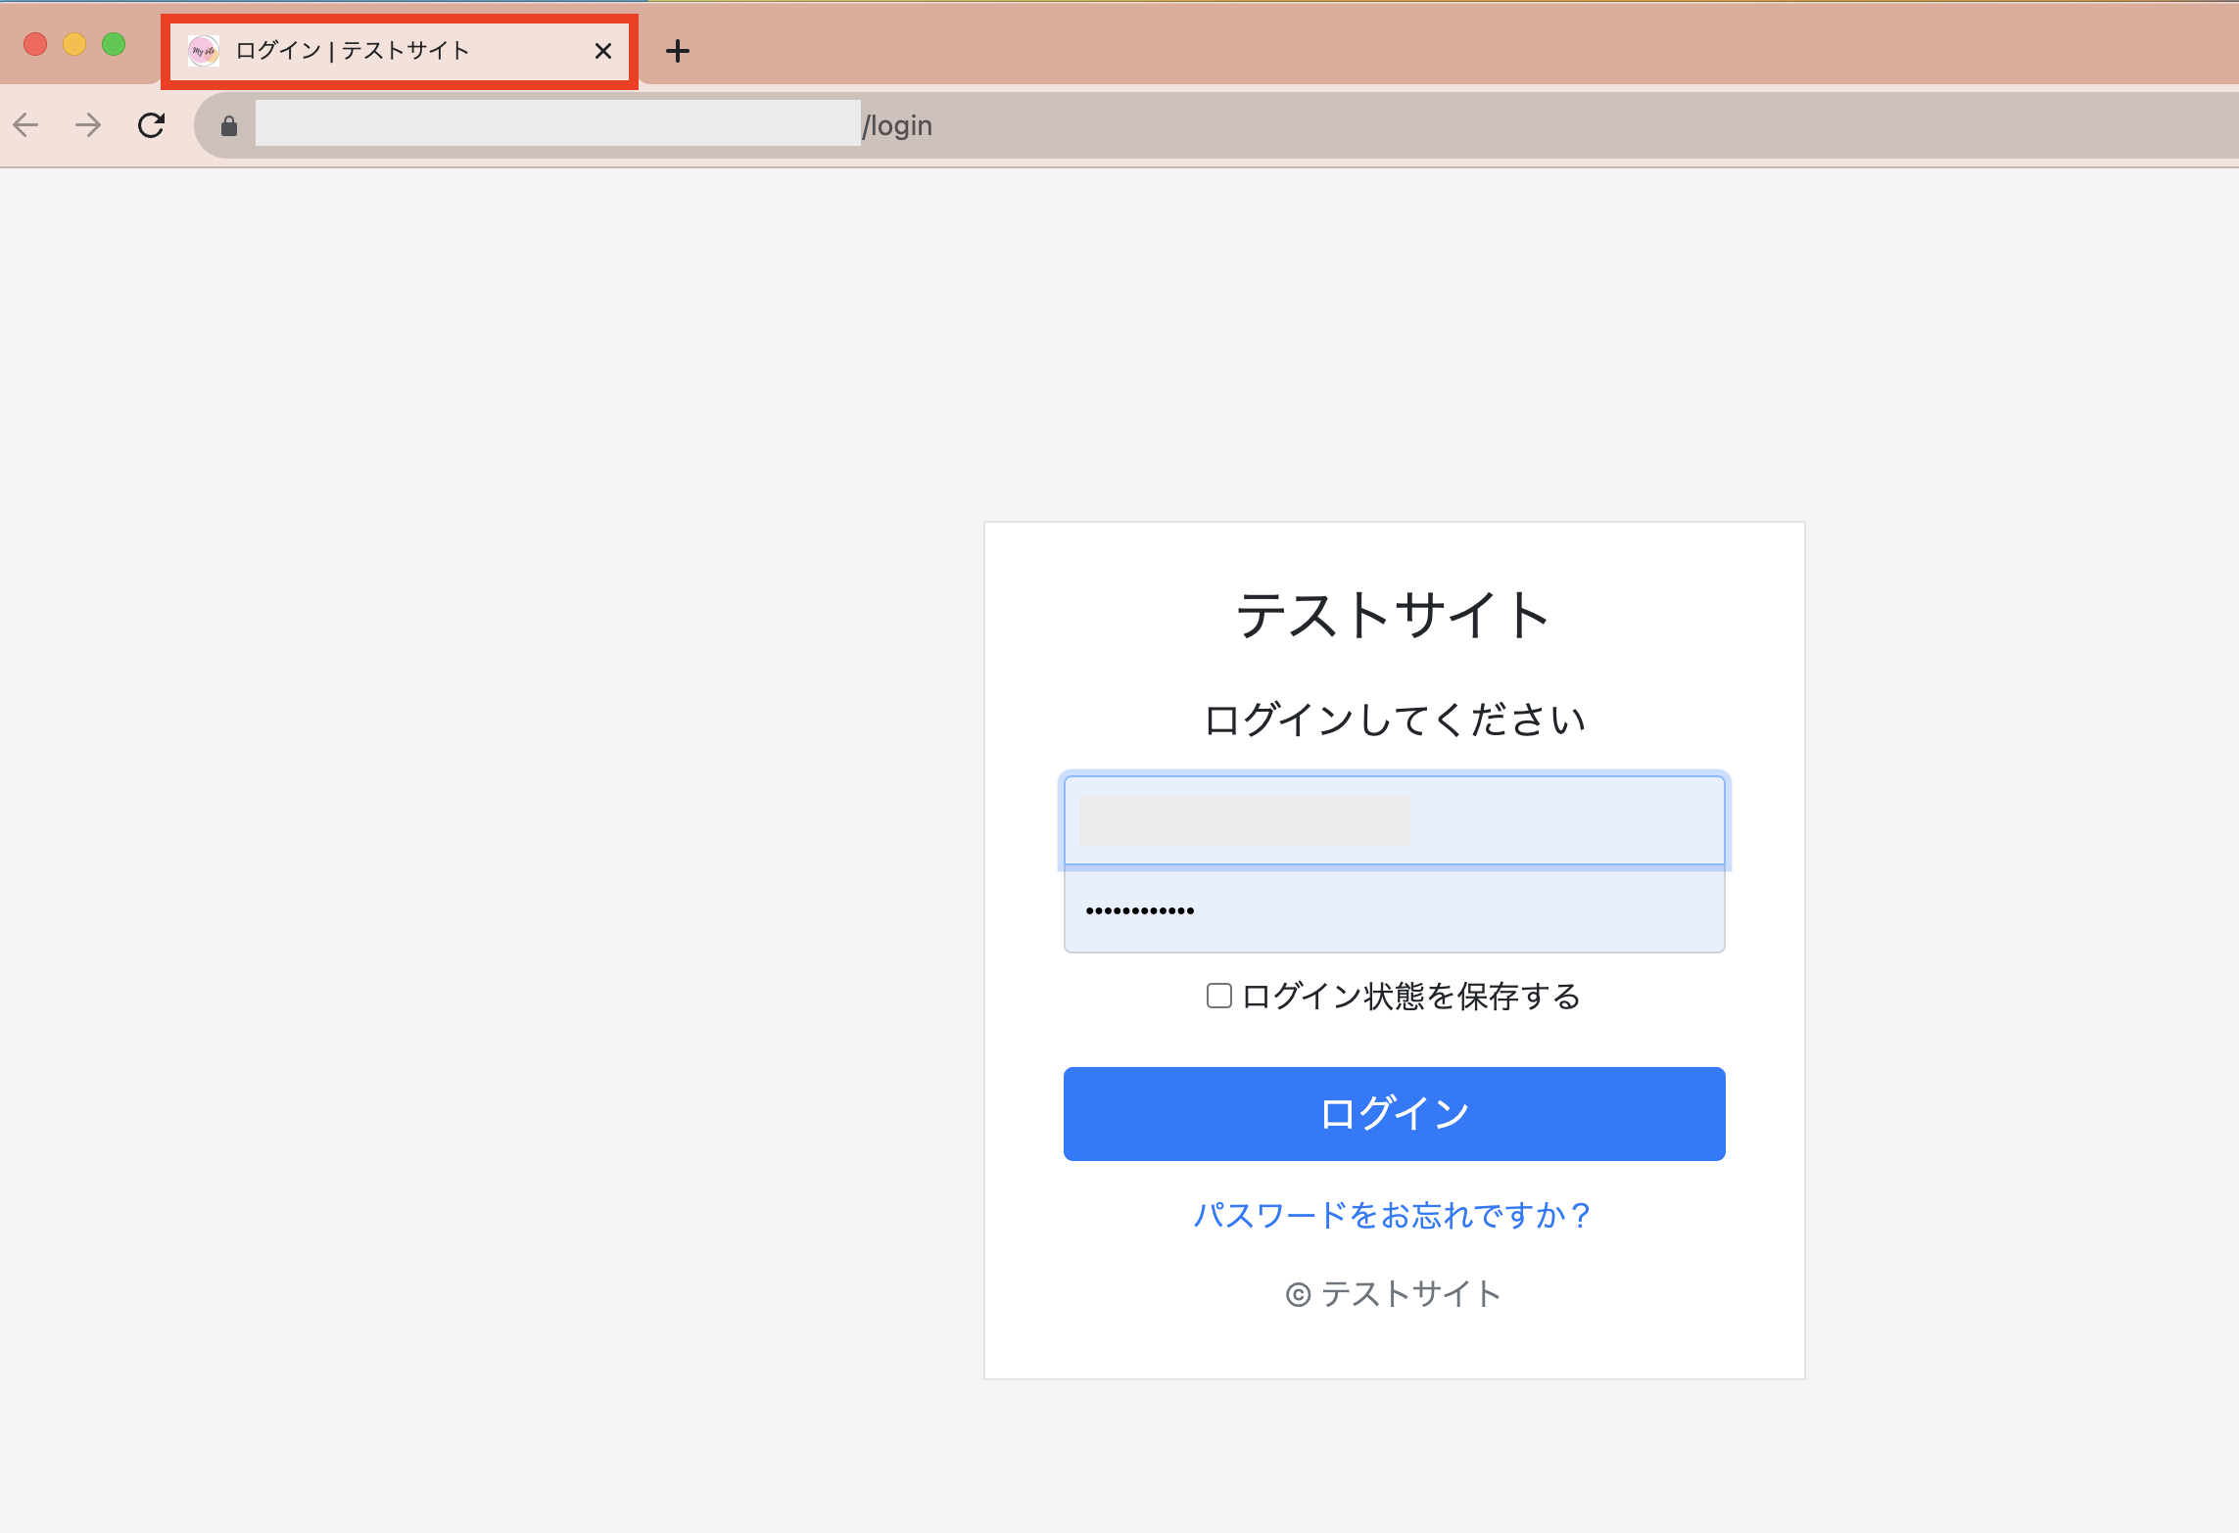2239x1533 pixels.
Task: Open the パスワードをお忘れですか？ link
Action: click(x=1393, y=1215)
